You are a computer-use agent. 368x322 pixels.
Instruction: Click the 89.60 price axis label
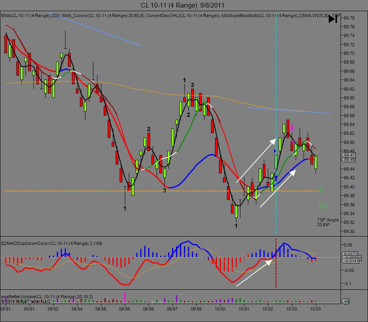(x=349, y=98)
